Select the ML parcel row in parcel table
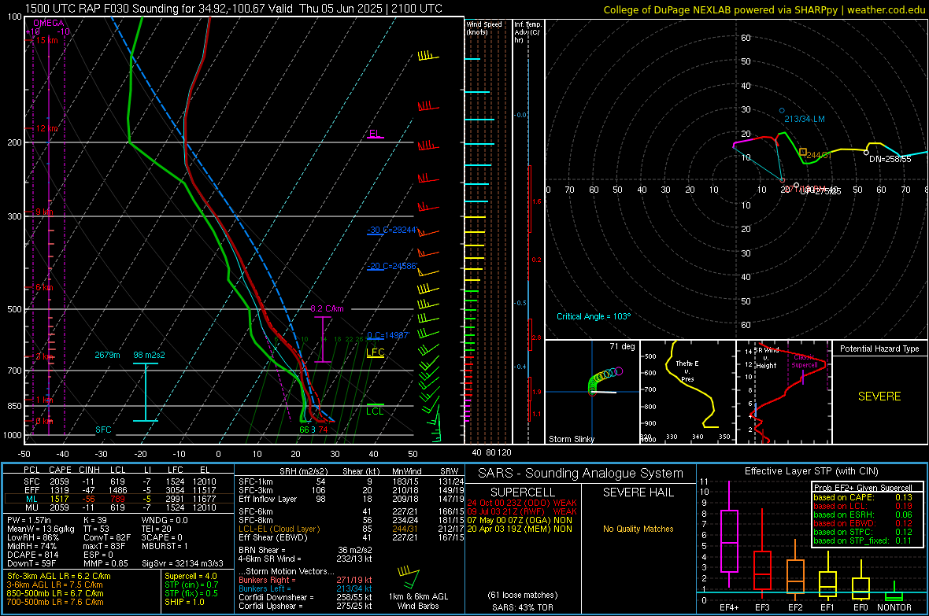Image resolution: width=929 pixels, height=616 pixels. pos(119,500)
